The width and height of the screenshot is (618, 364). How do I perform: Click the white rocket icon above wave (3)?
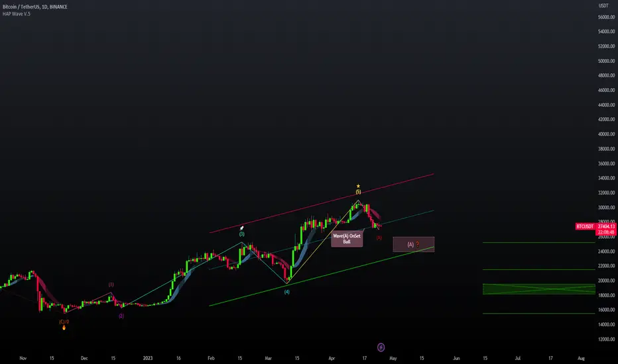pos(241,228)
